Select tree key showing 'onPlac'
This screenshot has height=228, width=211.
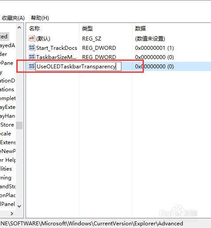point(8,195)
